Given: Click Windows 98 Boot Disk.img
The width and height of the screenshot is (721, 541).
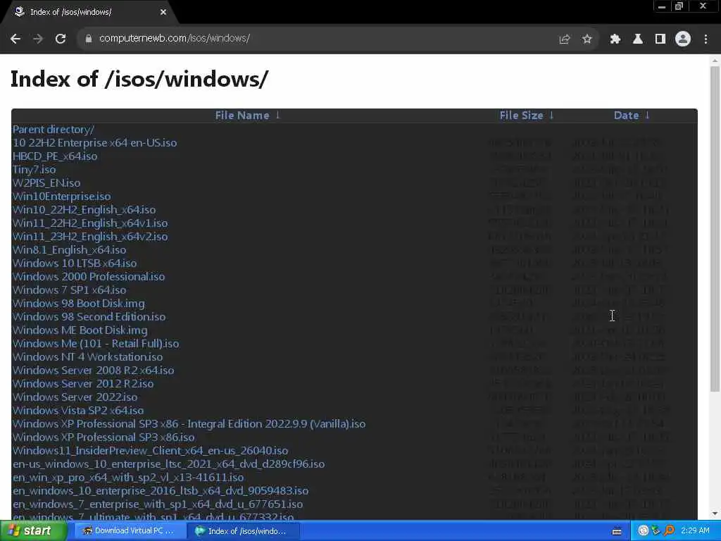Looking at the screenshot, I should pos(79,304).
